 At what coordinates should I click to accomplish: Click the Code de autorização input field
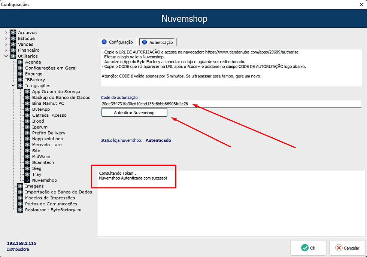click(231, 104)
